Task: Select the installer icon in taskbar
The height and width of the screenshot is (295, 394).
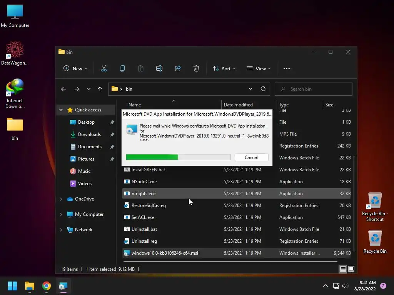Action: coord(63,286)
